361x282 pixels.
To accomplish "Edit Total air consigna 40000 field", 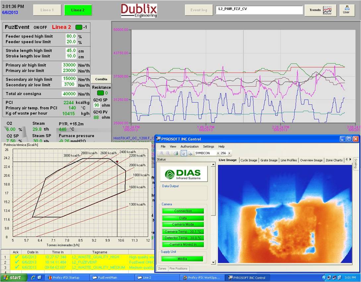I will pyautogui.click(x=69, y=94).
